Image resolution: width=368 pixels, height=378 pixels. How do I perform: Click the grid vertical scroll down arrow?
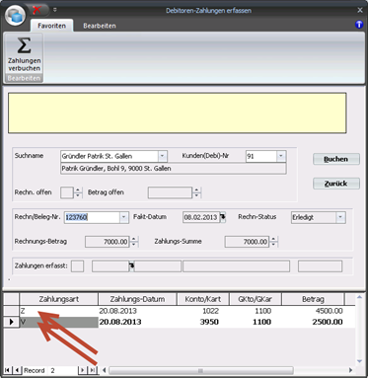(x=359, y=361)
